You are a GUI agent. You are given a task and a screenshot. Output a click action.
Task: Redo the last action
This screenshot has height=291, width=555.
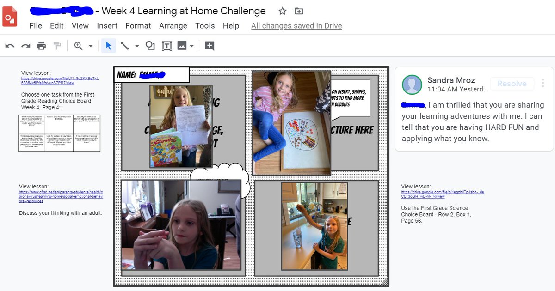click(x=25, y=46)
